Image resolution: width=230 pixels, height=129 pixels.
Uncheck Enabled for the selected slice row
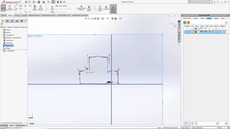tap(187, 32)
